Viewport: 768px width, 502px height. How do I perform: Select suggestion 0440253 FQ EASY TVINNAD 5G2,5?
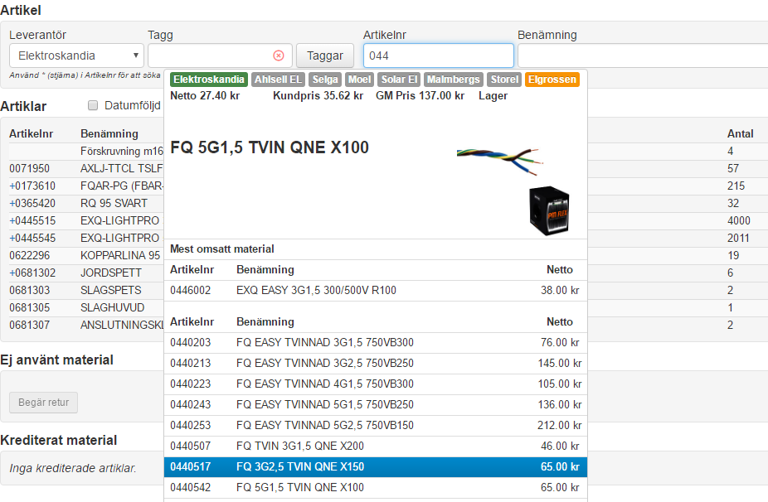pyautogui.click(x=376, y=425)
